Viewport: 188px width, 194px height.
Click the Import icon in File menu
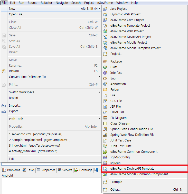pyautogui.click(x=4, y=106)
